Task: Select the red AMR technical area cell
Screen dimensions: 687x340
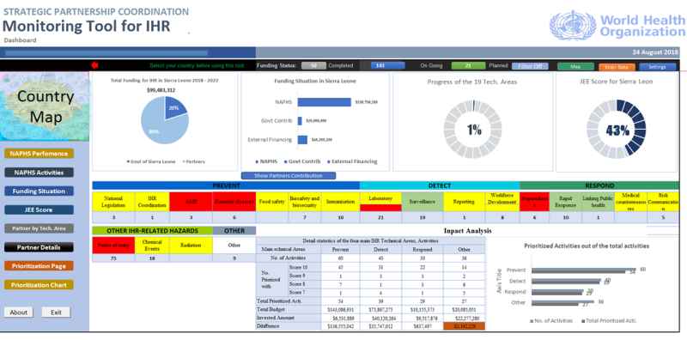Action: pyautogui.click(x=191, y=202)
